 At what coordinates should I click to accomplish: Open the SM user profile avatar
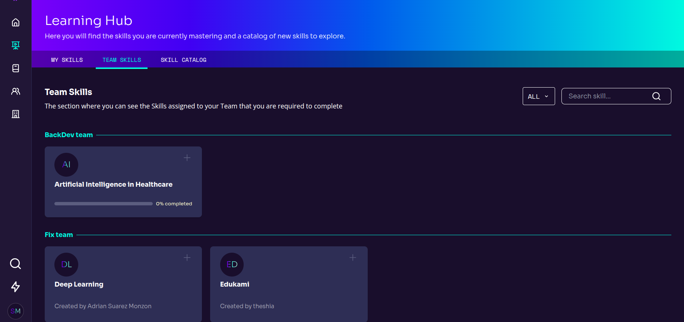click(x=16, y=311)
